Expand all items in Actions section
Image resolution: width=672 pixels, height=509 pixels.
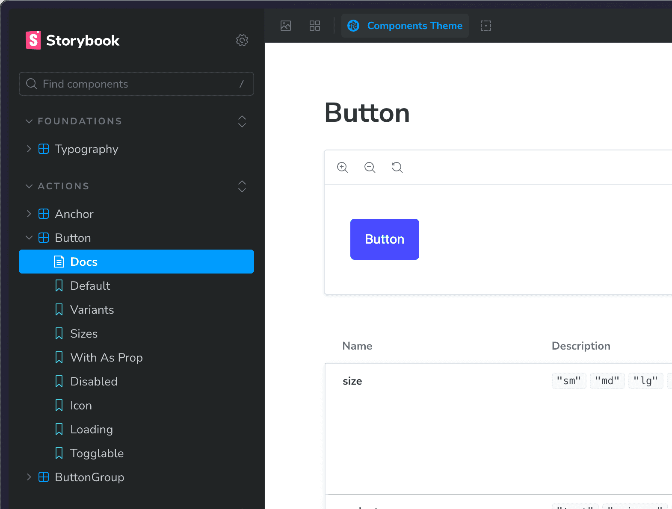[242, 186]
